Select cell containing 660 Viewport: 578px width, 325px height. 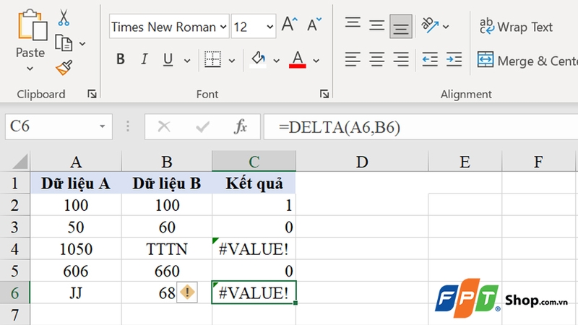(167, 271)
